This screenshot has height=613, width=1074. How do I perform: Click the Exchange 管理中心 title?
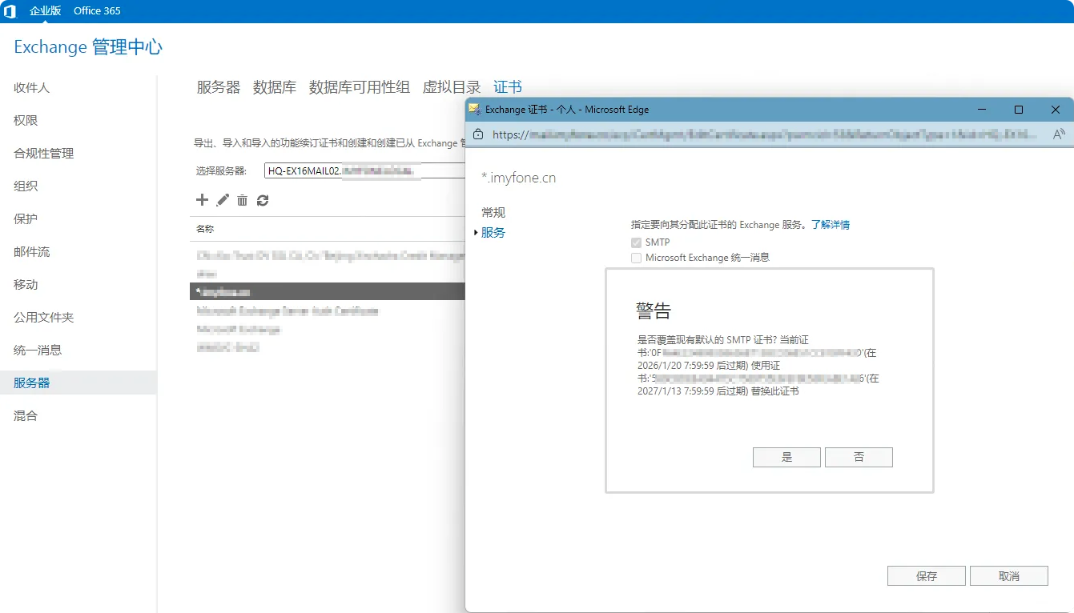pyautogui.click(x=88, y=47)
